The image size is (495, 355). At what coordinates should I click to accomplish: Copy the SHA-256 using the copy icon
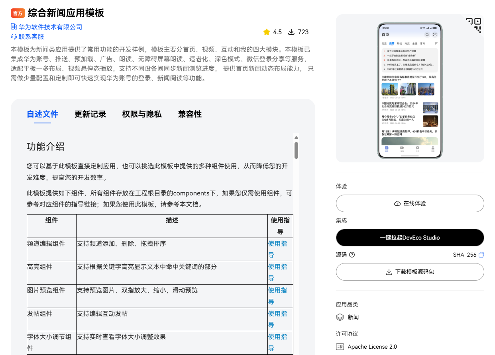(x=481, y=255)
